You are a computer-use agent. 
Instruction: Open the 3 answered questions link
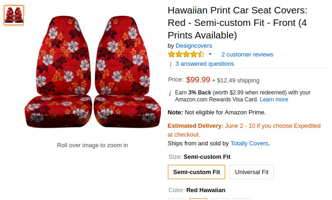tap(204, 64)
